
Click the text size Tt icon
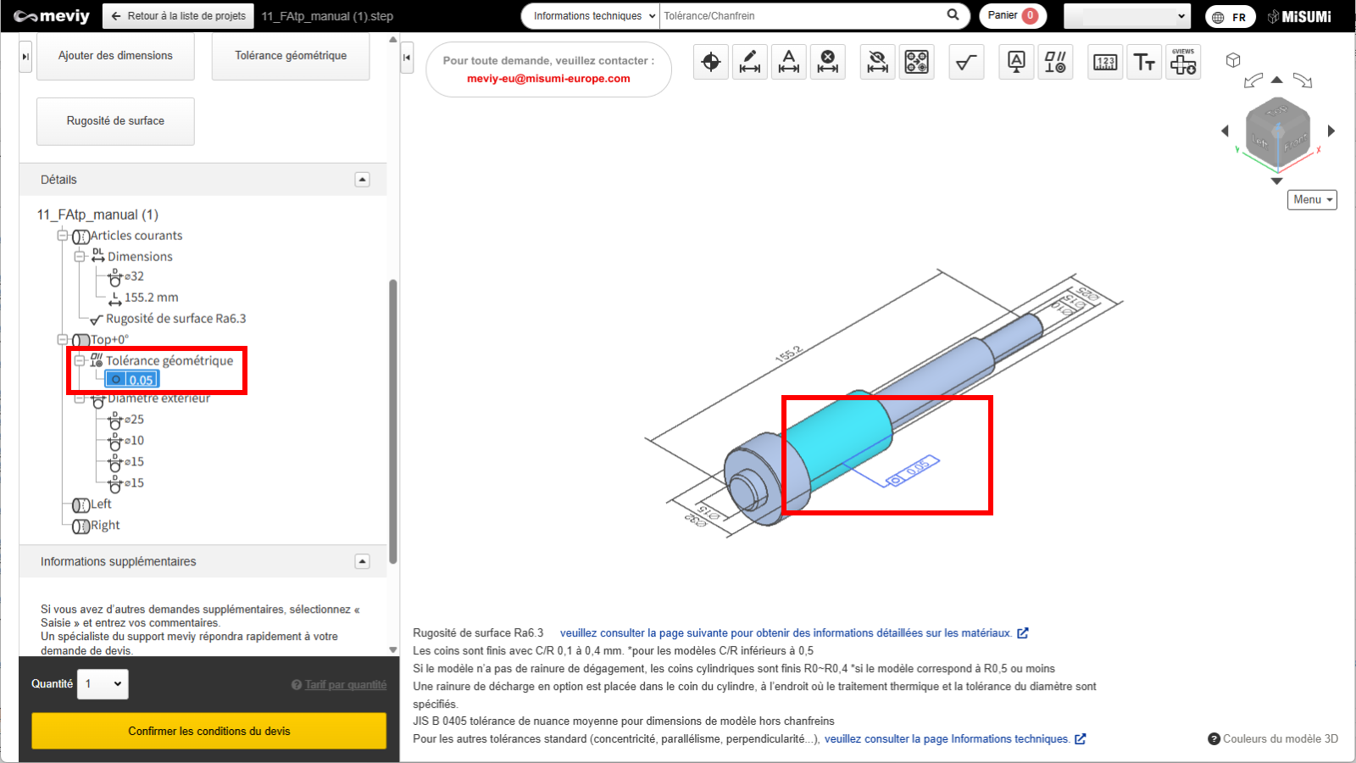coord(1144,62)
